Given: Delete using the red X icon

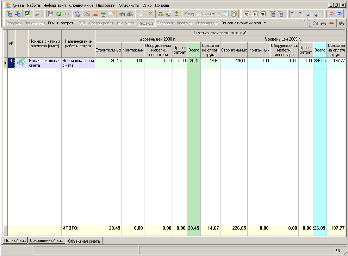Looking at the screenshot, I should point(150,14).
